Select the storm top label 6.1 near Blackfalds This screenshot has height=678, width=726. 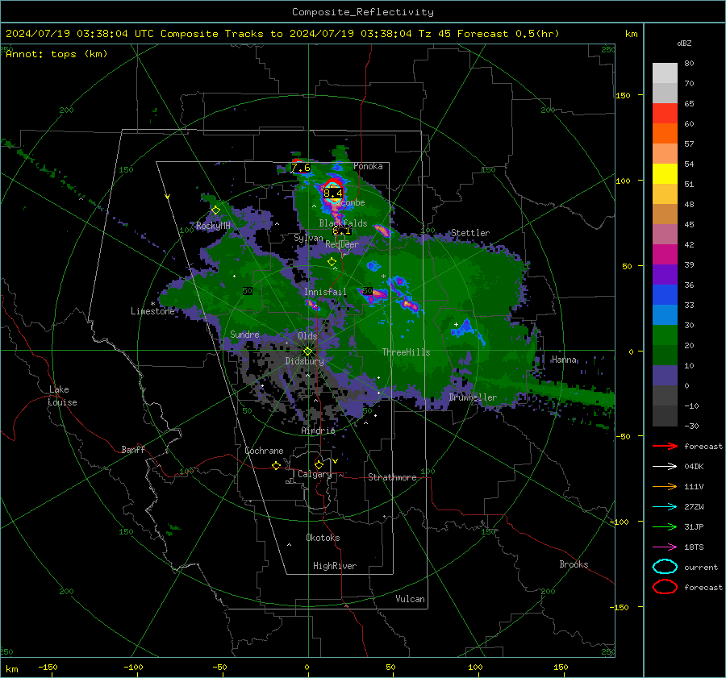342,231
